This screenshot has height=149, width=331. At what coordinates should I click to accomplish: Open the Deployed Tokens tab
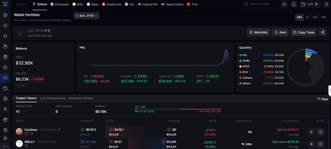tap(81, 98)
